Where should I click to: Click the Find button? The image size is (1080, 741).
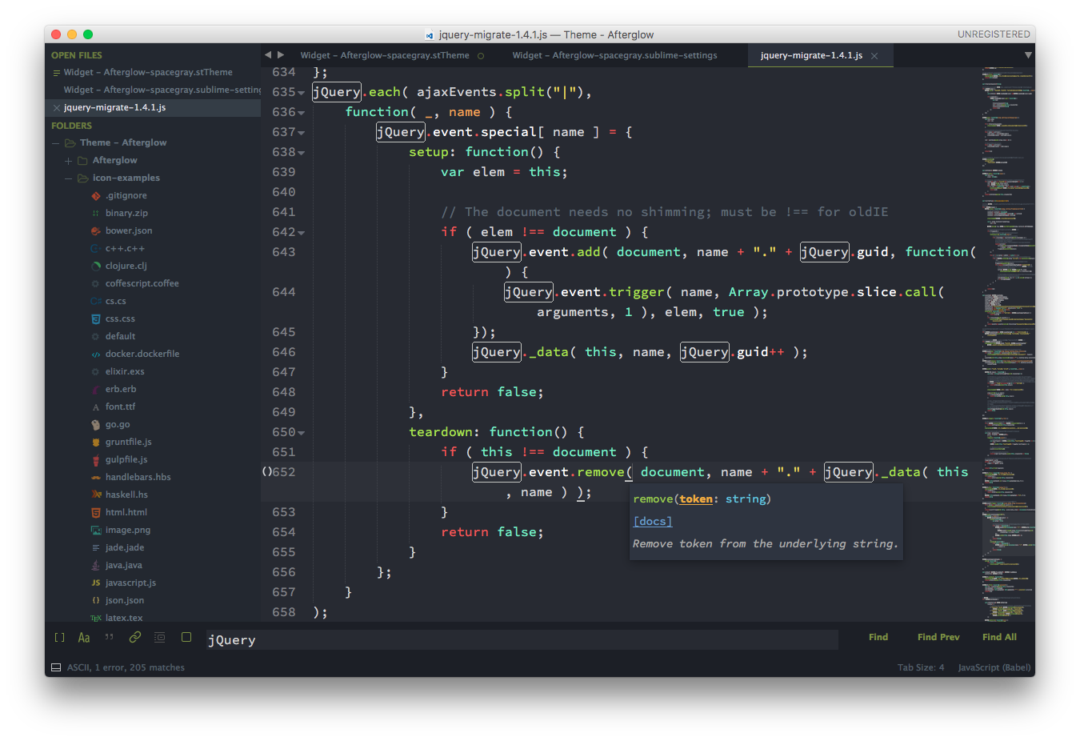coord(878,637)
